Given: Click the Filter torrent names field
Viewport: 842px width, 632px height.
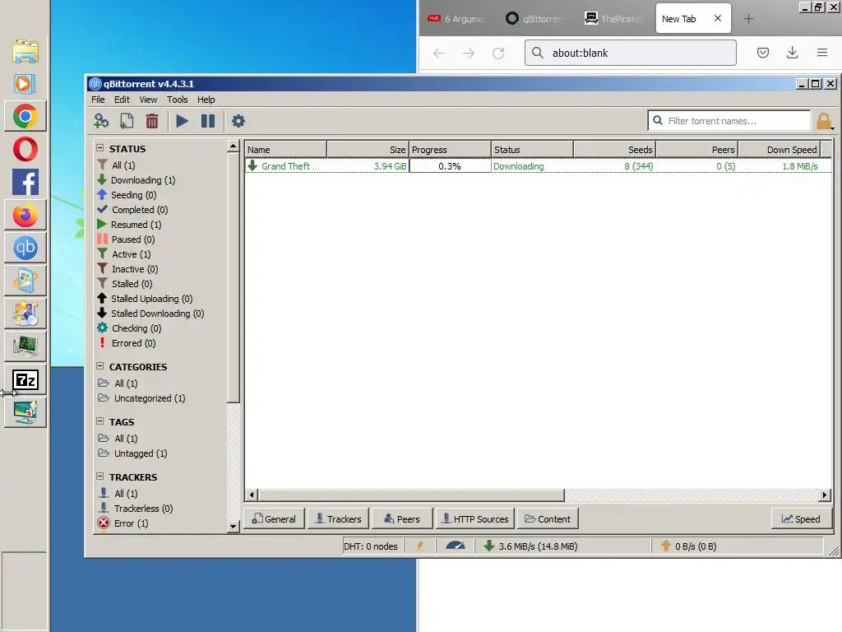Looking at the screenshot, I should coord(729,121).
